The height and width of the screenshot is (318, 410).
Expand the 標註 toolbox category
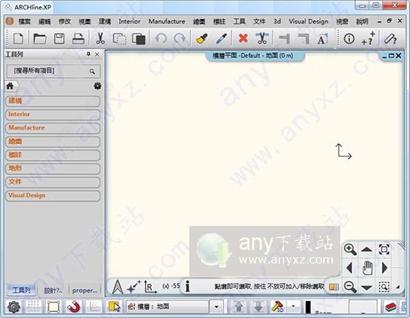53,156
